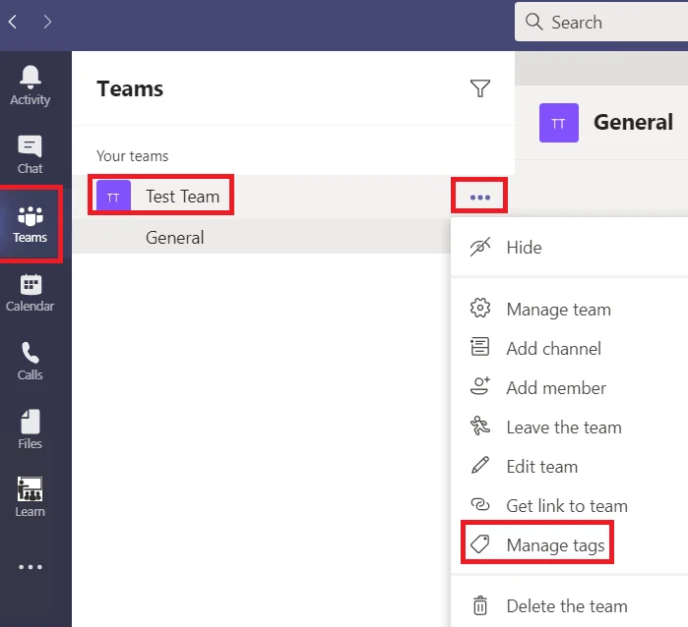Open the Learn app in sidebar
This screenshot has width=688, height=627.
(30, 497)
